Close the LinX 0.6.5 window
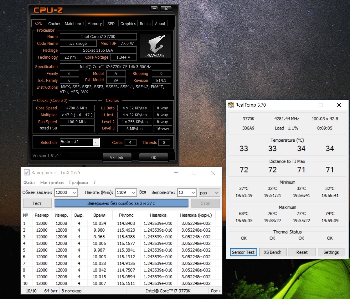 [x=213, y=173]
